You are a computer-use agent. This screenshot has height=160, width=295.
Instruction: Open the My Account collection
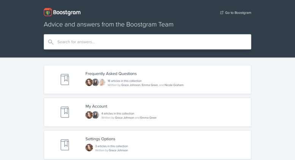(147, 112)
